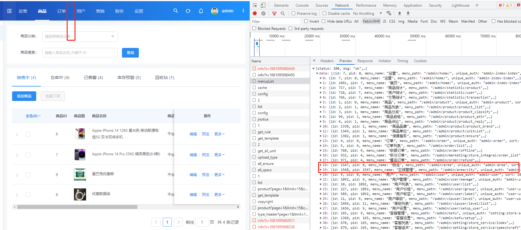521x230 pixels.
Task: Click the 星巴克优惠券 product image
Action: [80, 175]
